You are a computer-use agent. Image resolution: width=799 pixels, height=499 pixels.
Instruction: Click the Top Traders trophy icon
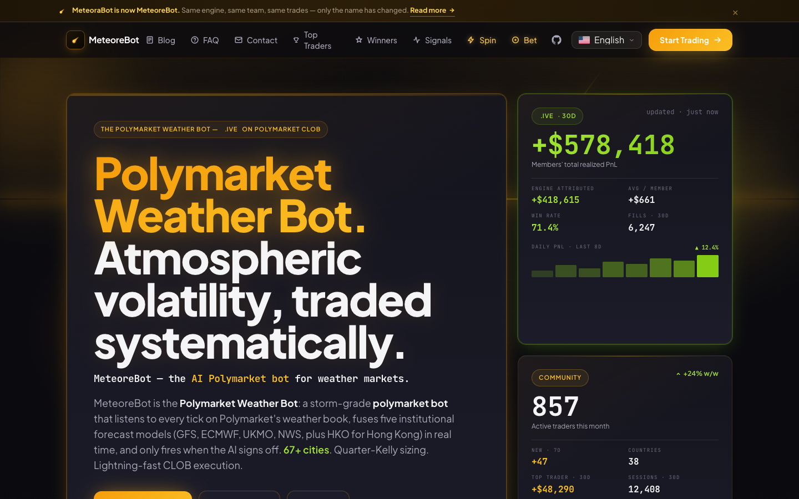click(296, 40)
